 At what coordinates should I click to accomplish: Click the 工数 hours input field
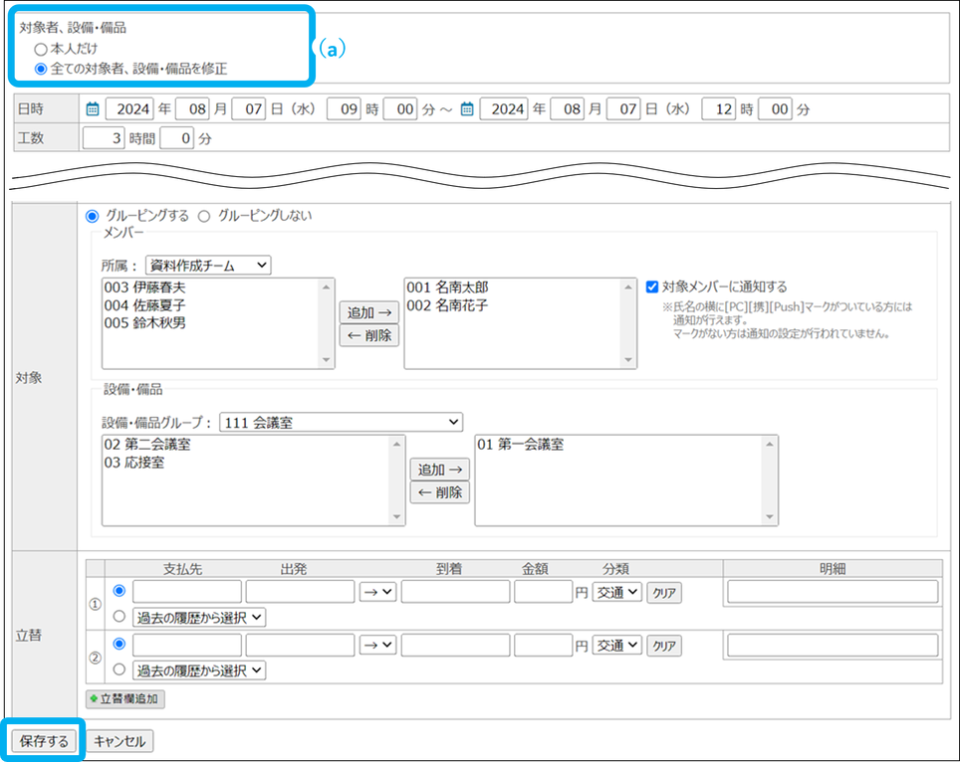[104, 139]
